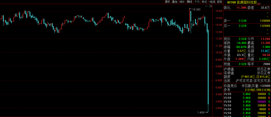This screenshot has height=117, width=271.
Task: Click the 委差 value 32.6万
Action: coord(265,7)
